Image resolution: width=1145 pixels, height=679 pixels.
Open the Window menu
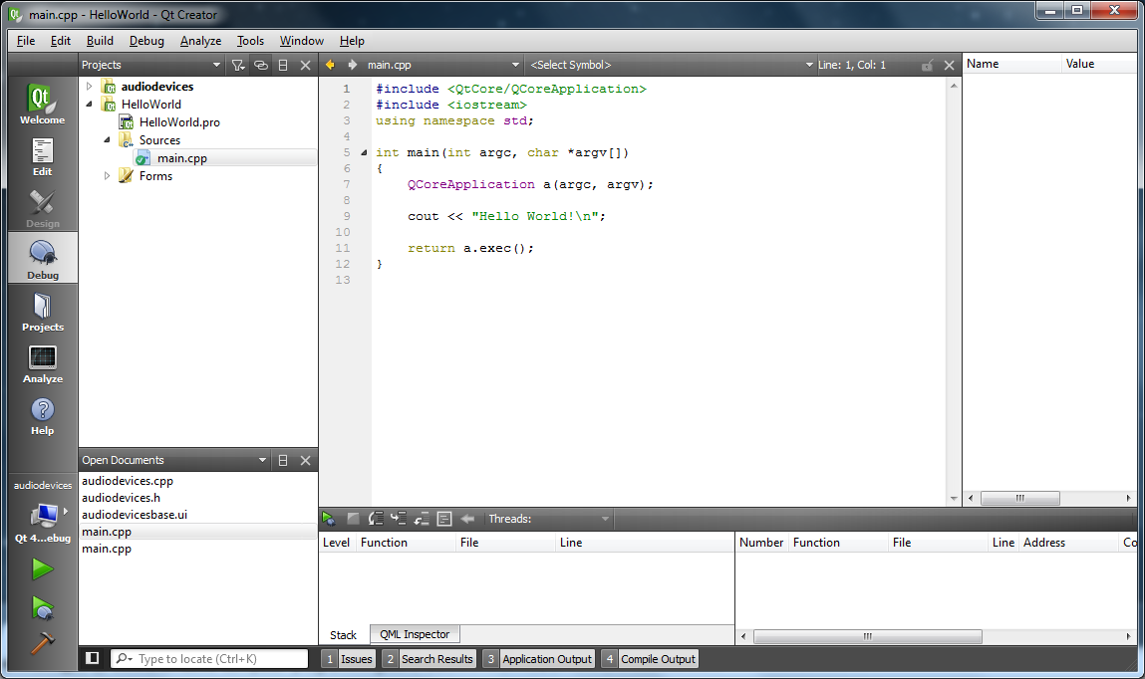pyautogui.click(x=301, y=41)
